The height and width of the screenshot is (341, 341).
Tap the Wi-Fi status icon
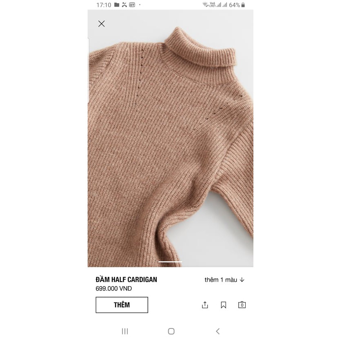[206, 5]
